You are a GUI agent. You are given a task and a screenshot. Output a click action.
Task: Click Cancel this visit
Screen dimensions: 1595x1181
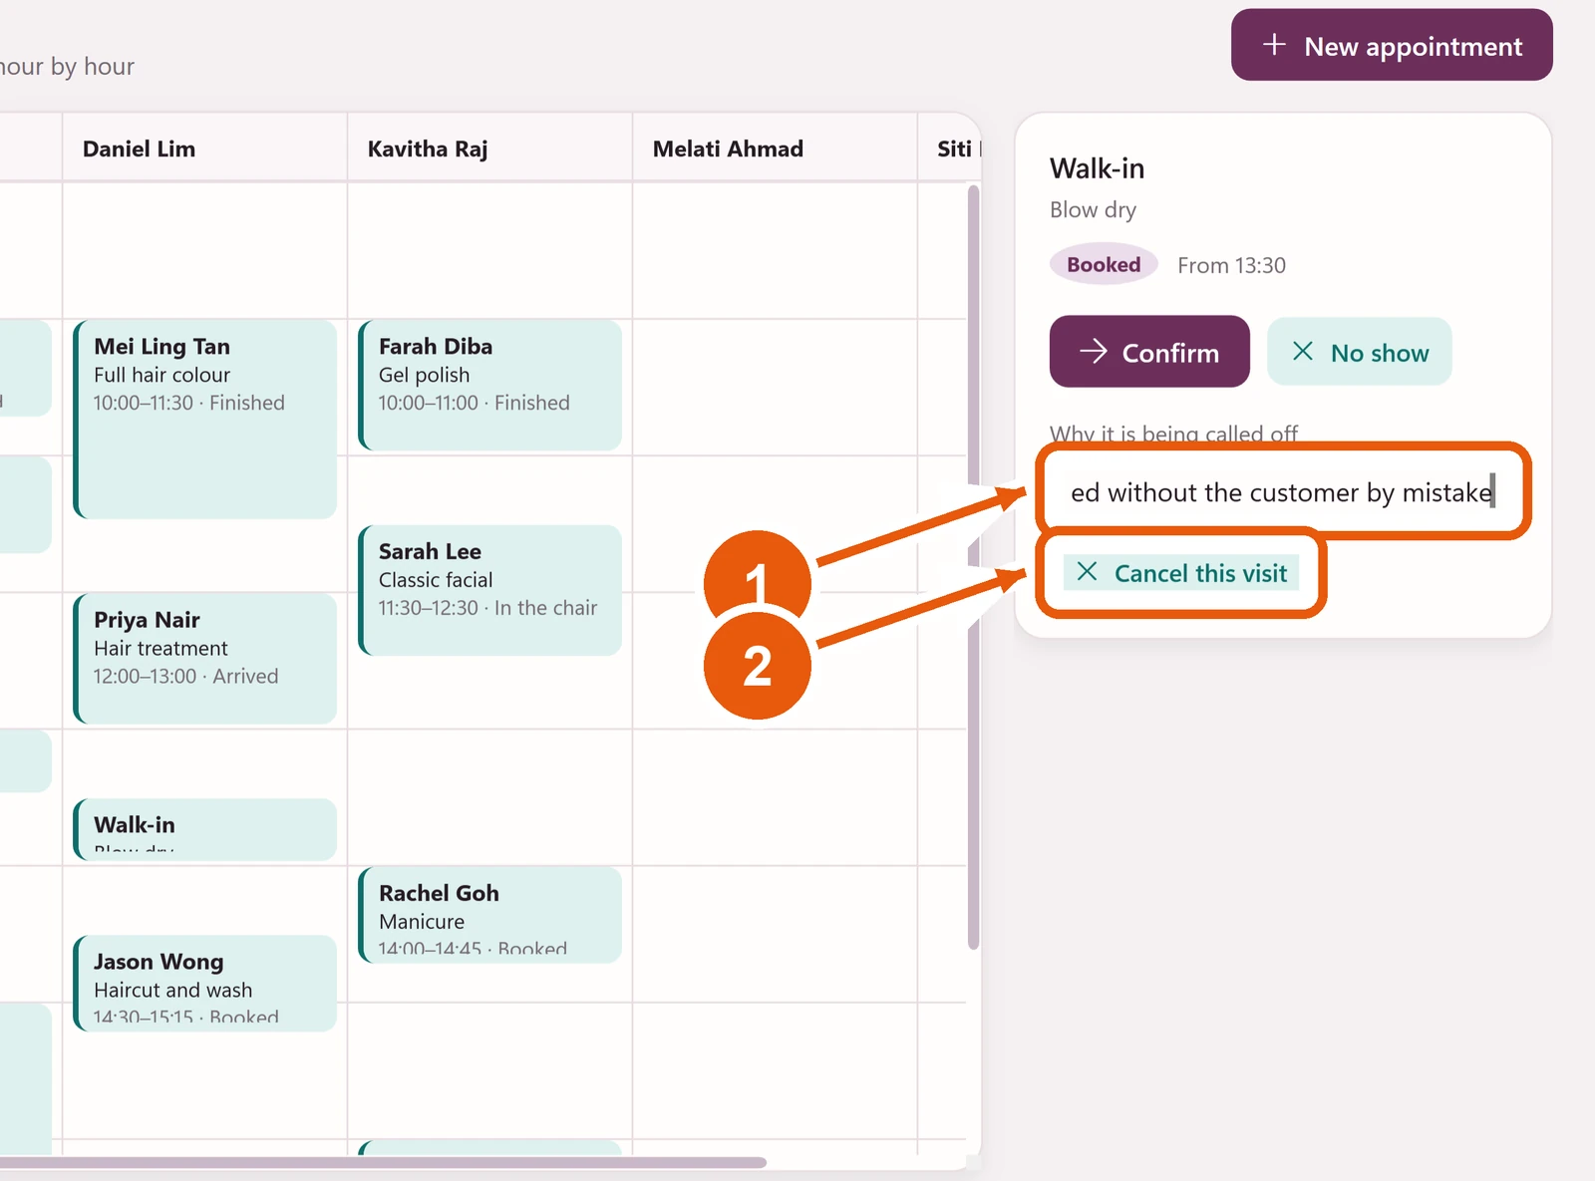[1181, 573]
